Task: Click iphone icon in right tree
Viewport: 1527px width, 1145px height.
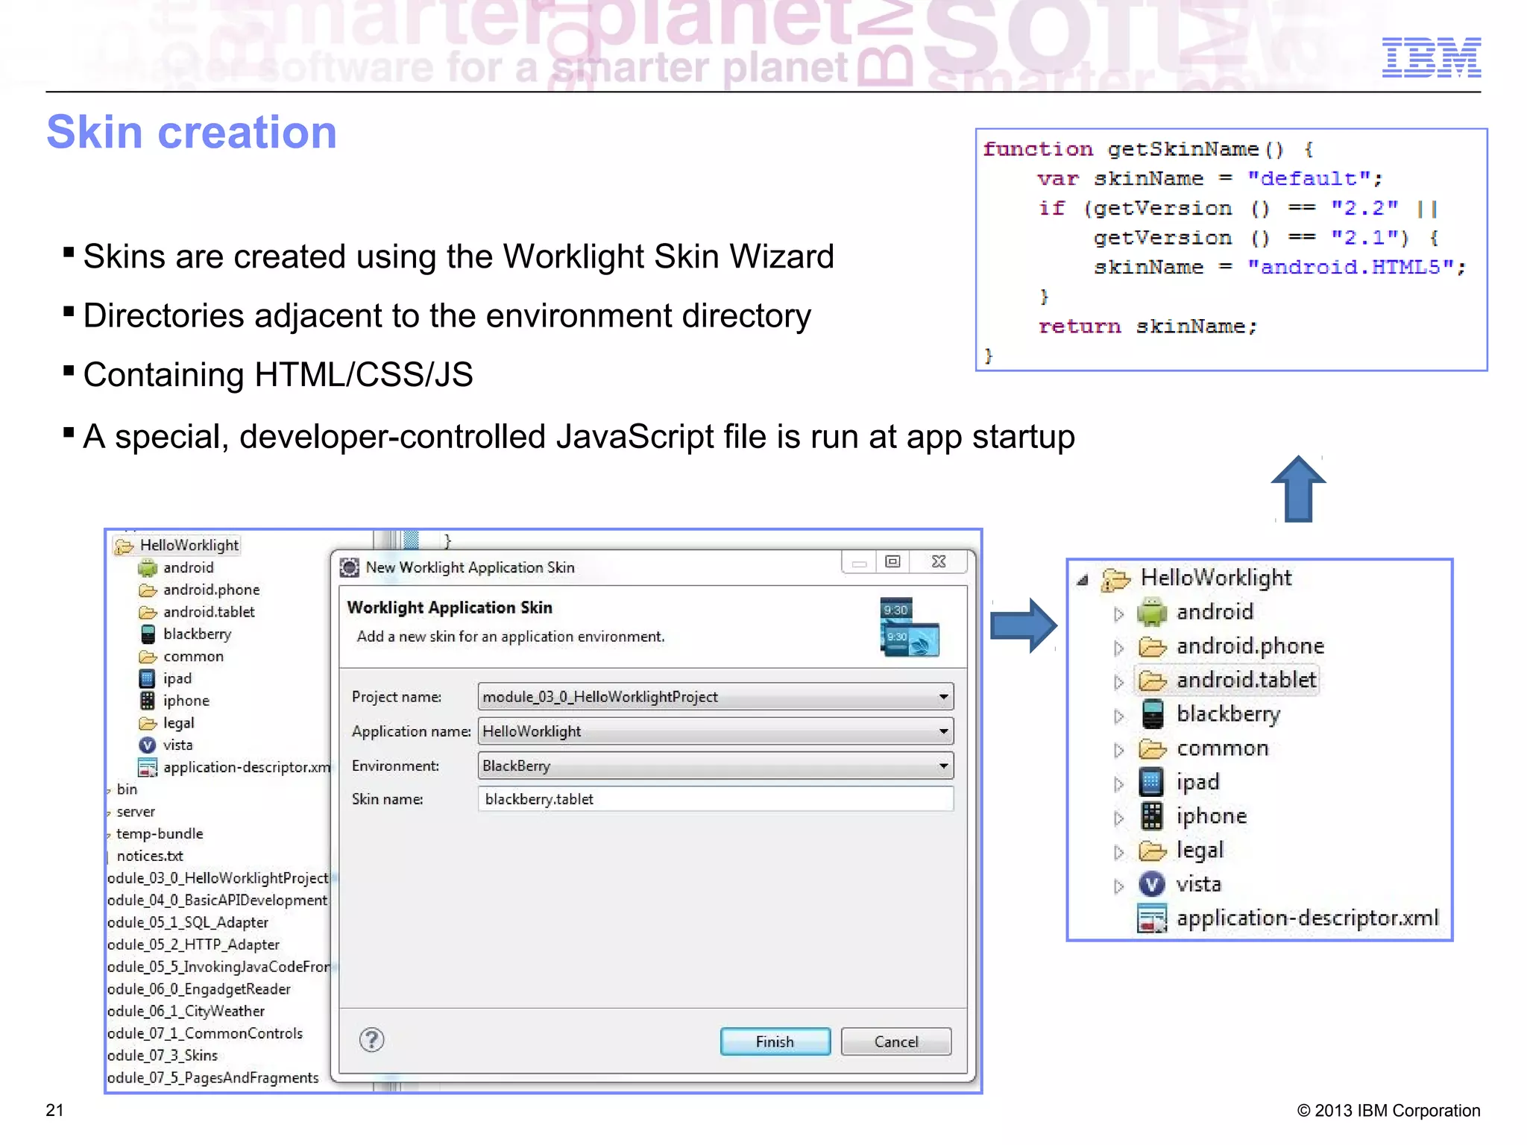Action: [1152, 816]
